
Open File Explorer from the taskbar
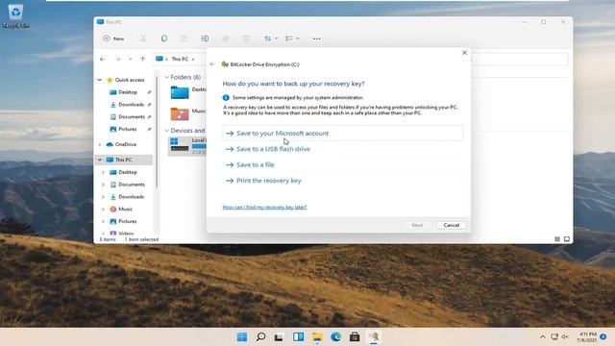point(317,337)
